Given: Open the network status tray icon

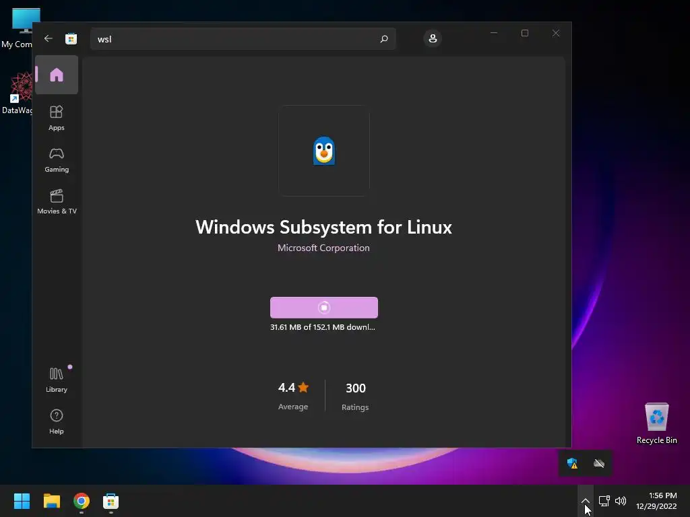Looking at the screenshot, I should click(604, 501).
